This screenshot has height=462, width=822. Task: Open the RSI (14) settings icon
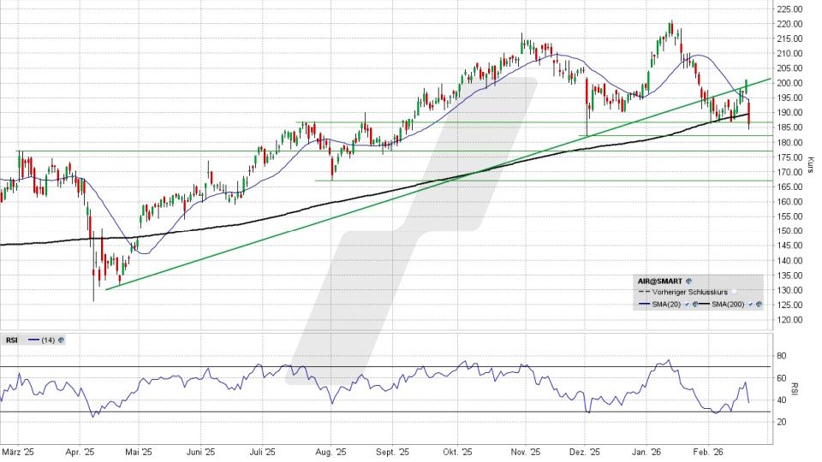[61, 340]
